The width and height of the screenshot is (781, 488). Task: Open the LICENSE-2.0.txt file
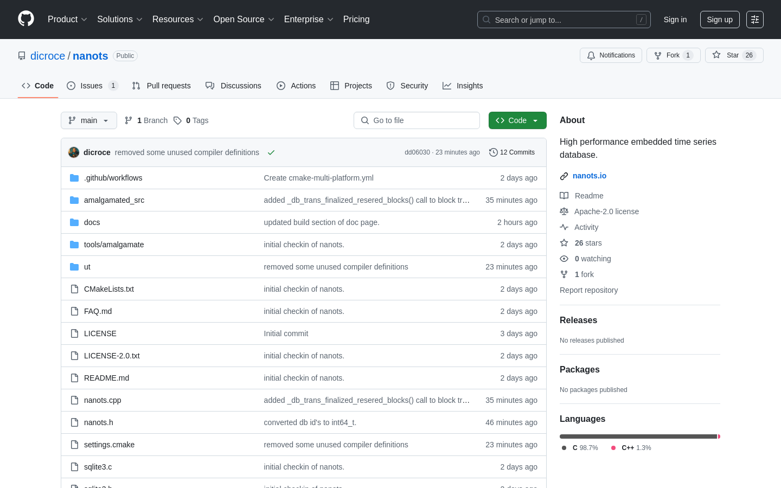click(112, 356)
